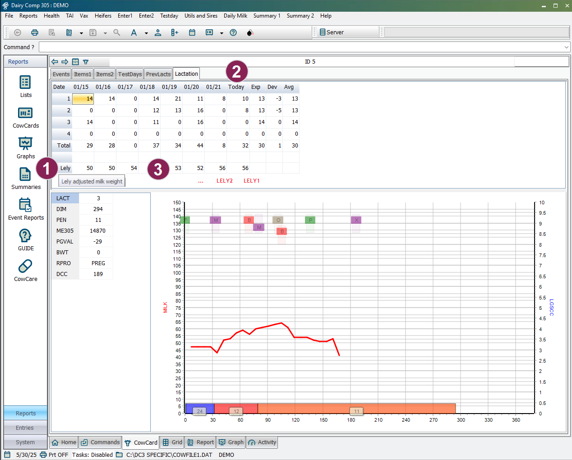Expand the document book dropdown arrow
Viewport: 572px width, 460px height.
tap(81, 33)
